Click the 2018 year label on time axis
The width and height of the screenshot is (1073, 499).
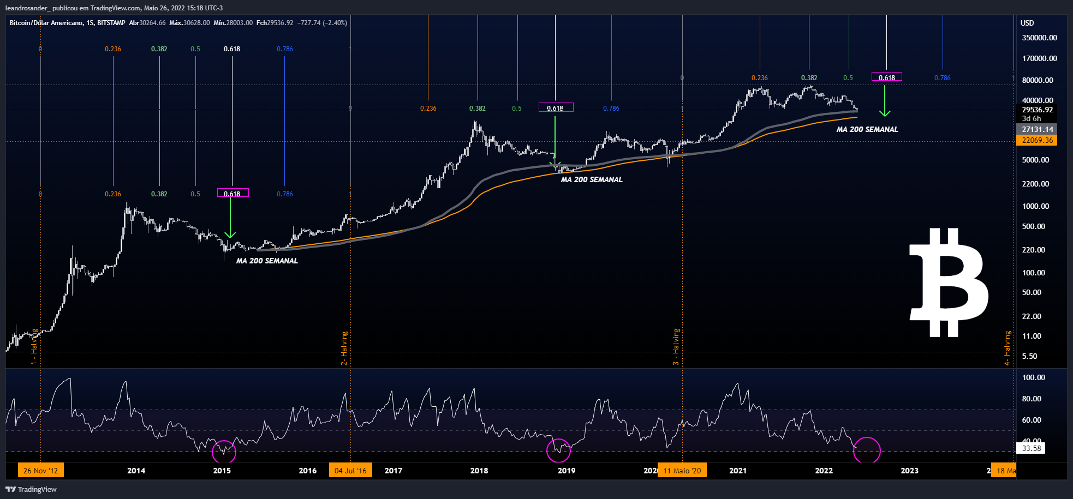pyautogui.click(x=479, y=471)
